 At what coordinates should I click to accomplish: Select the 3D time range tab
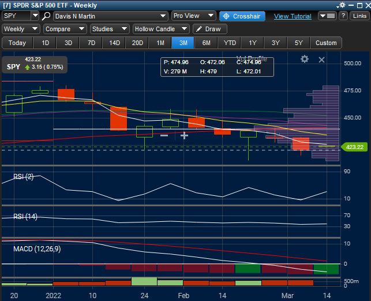(68, 43)
